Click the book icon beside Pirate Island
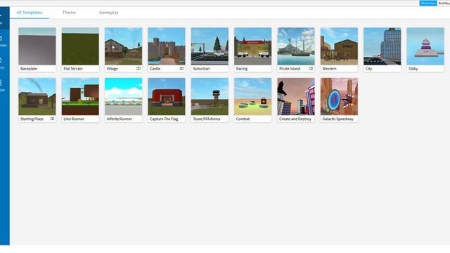This screenshot has width=450, height=253. pyautogui.click(x=311, y=69)
